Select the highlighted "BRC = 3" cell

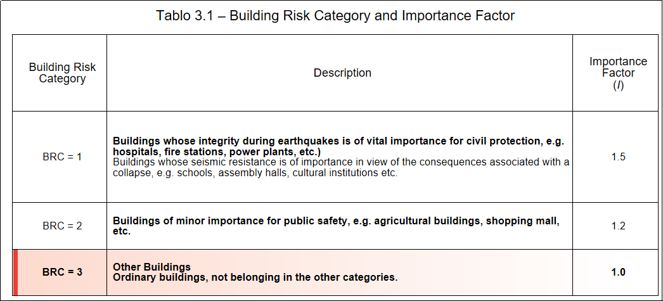[62, 272]
